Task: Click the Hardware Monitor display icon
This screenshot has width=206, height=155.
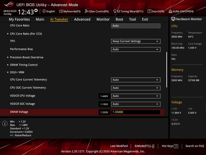Action: click(173, 19)
